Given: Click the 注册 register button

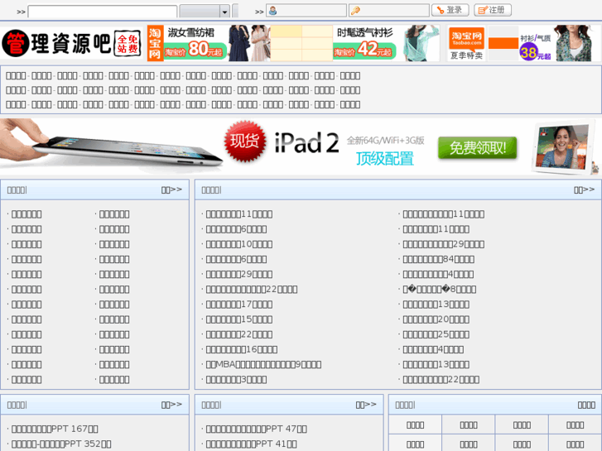Looking at the screenshot, I should click(492, 10).
